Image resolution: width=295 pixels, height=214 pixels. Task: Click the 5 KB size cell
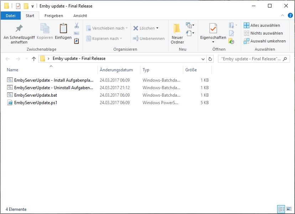(205, 103)
